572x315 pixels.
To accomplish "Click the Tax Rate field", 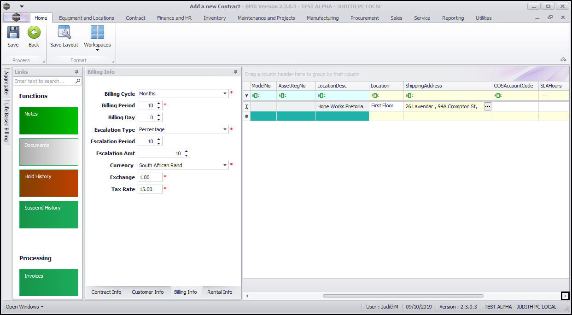I will tap(150, 189).
